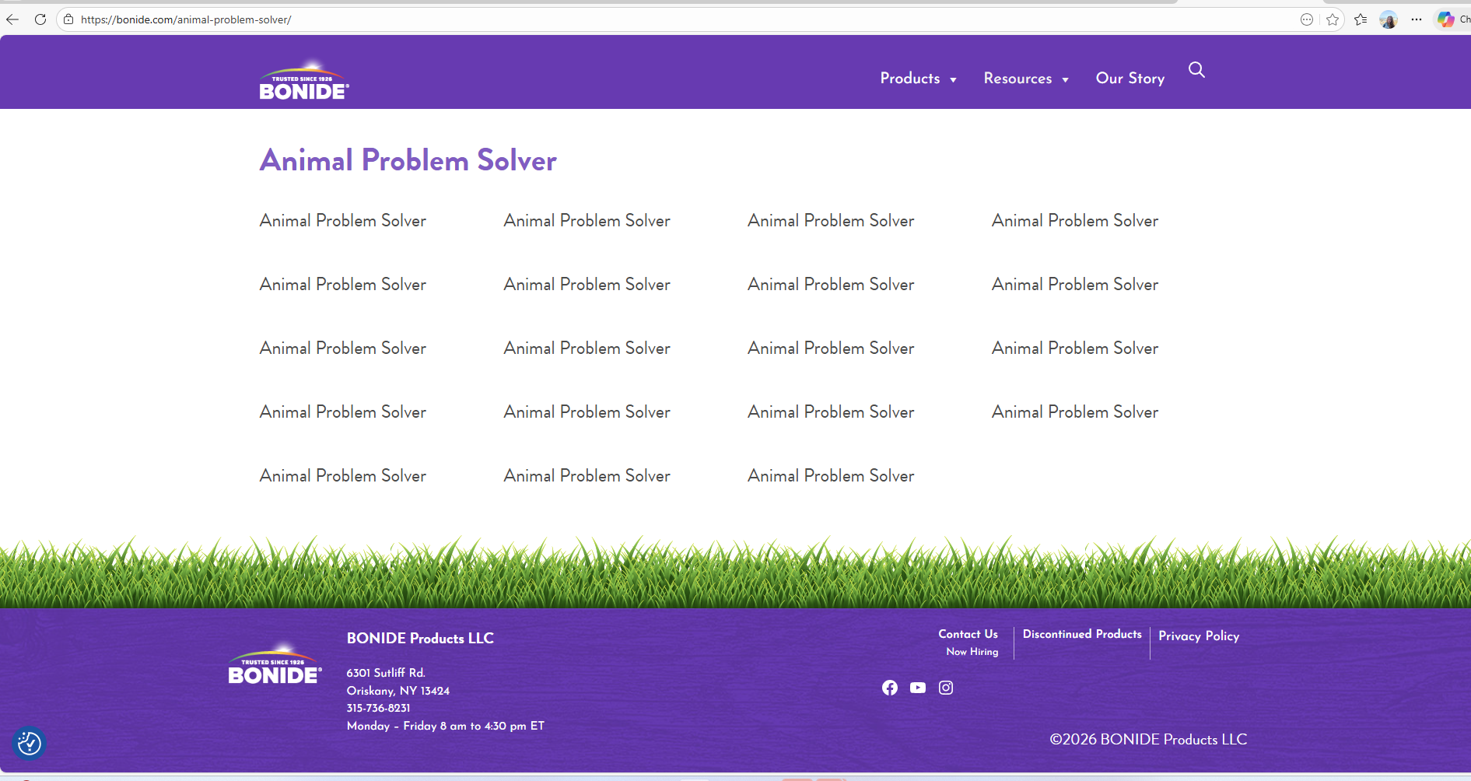Expand the Resources dropdown menu

[x=1025, y=79]
